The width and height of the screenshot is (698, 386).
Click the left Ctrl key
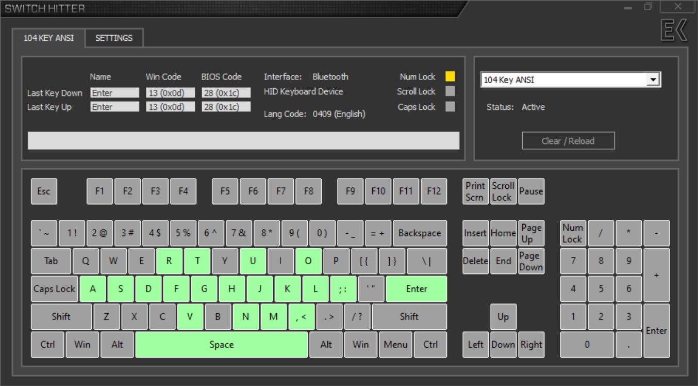(47, 345)
